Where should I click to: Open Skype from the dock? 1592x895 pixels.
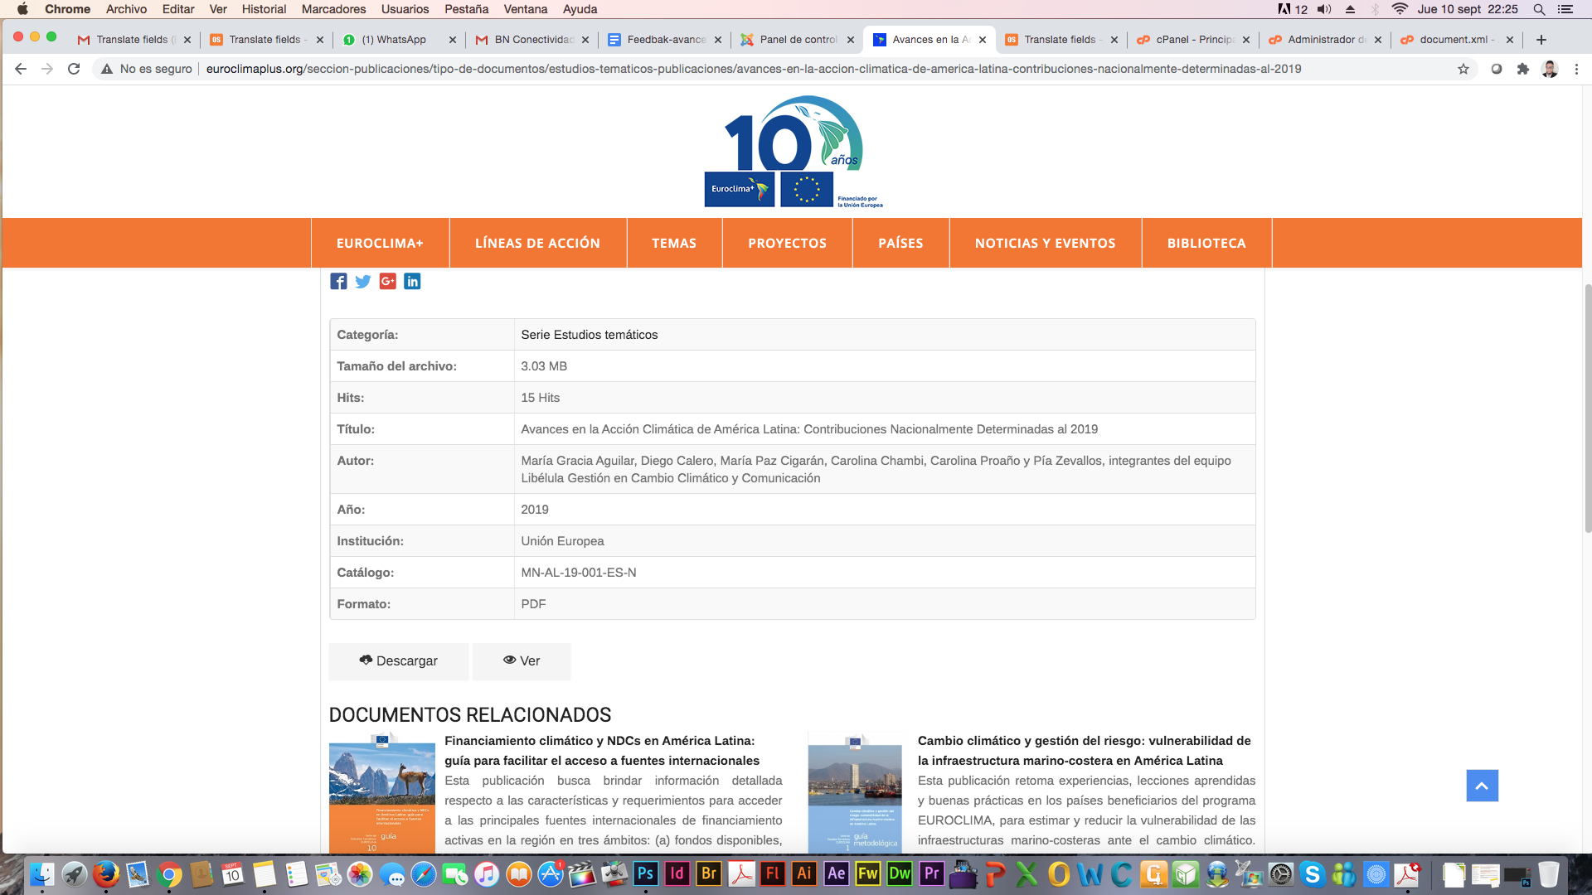tap(1313, 873)
